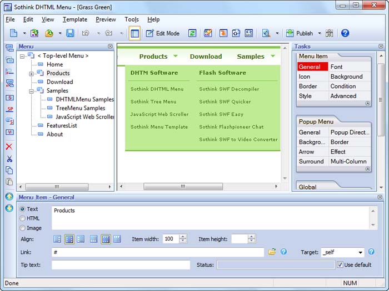Click the Save disk icon in toolbar

click(70, 33)
